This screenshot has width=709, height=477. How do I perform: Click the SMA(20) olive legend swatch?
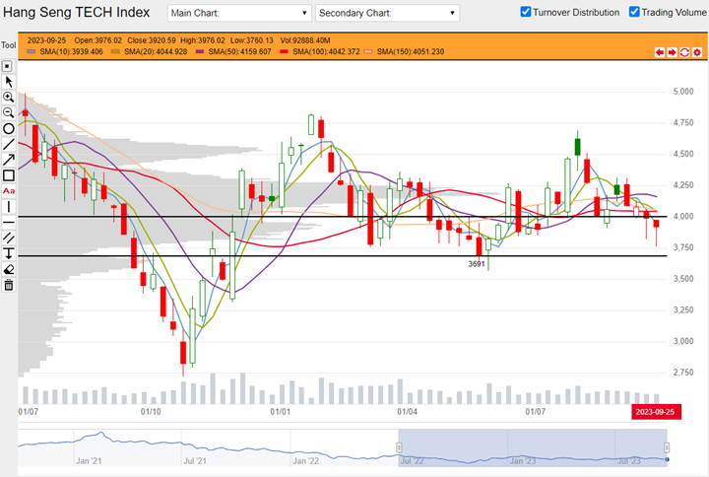(x=115, y=51)
